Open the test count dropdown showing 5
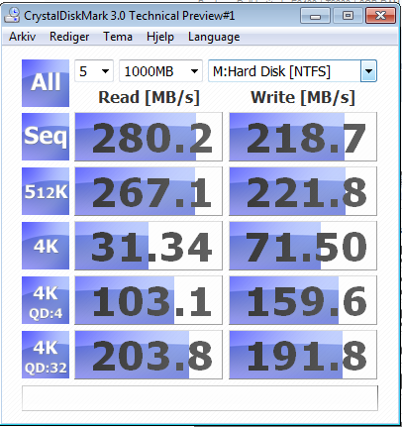The image size is (402, 427). point(94,71)
